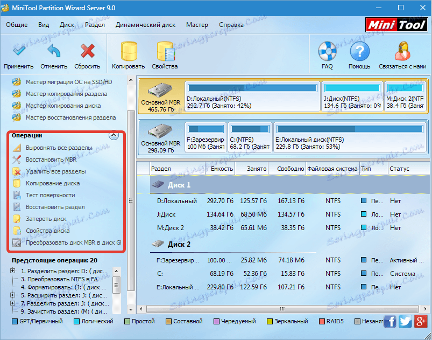Viewport: 432px width, 340px height.
Task: Select the C: partition row in table
Action: (283, 274)
